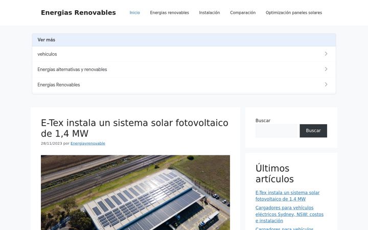Open sidebar link E-Tex instala un sistema solar fotovoltaico
Screen dimensions: 368x230
point(287,196)
